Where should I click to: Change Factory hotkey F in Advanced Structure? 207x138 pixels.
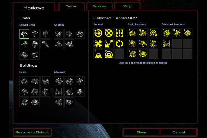click(166, 33)
